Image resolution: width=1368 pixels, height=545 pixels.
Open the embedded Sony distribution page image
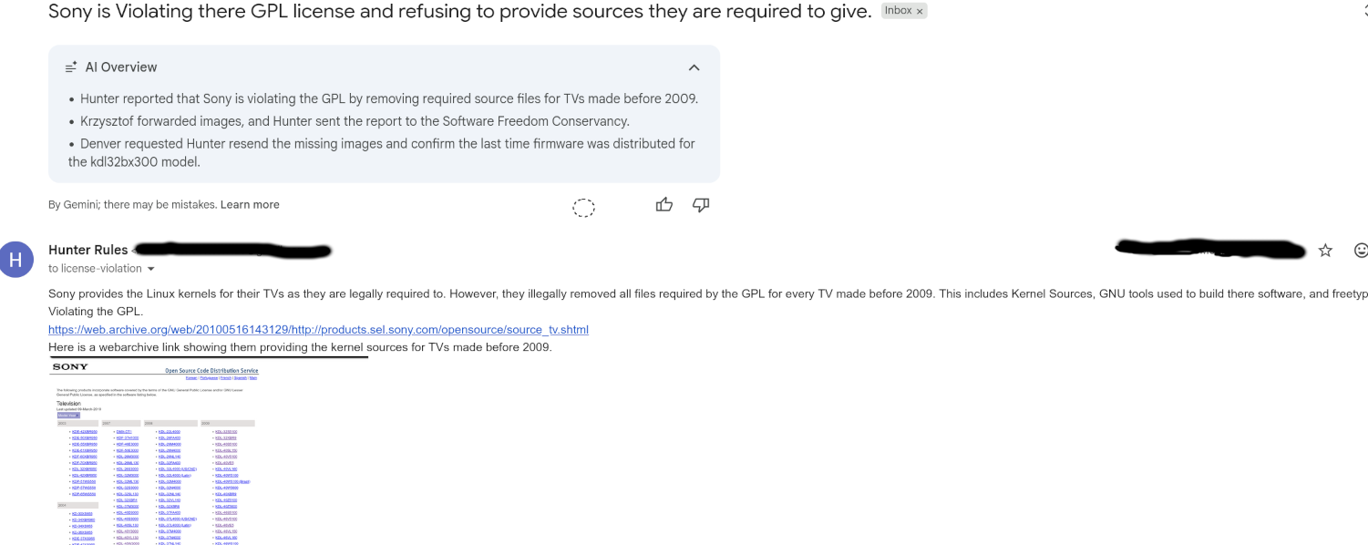tap(155, 452)
